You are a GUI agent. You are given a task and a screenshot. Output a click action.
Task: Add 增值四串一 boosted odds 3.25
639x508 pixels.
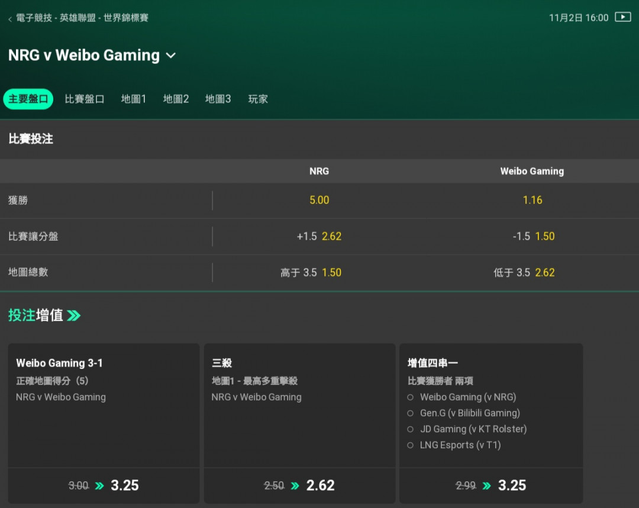pos(491,485)
